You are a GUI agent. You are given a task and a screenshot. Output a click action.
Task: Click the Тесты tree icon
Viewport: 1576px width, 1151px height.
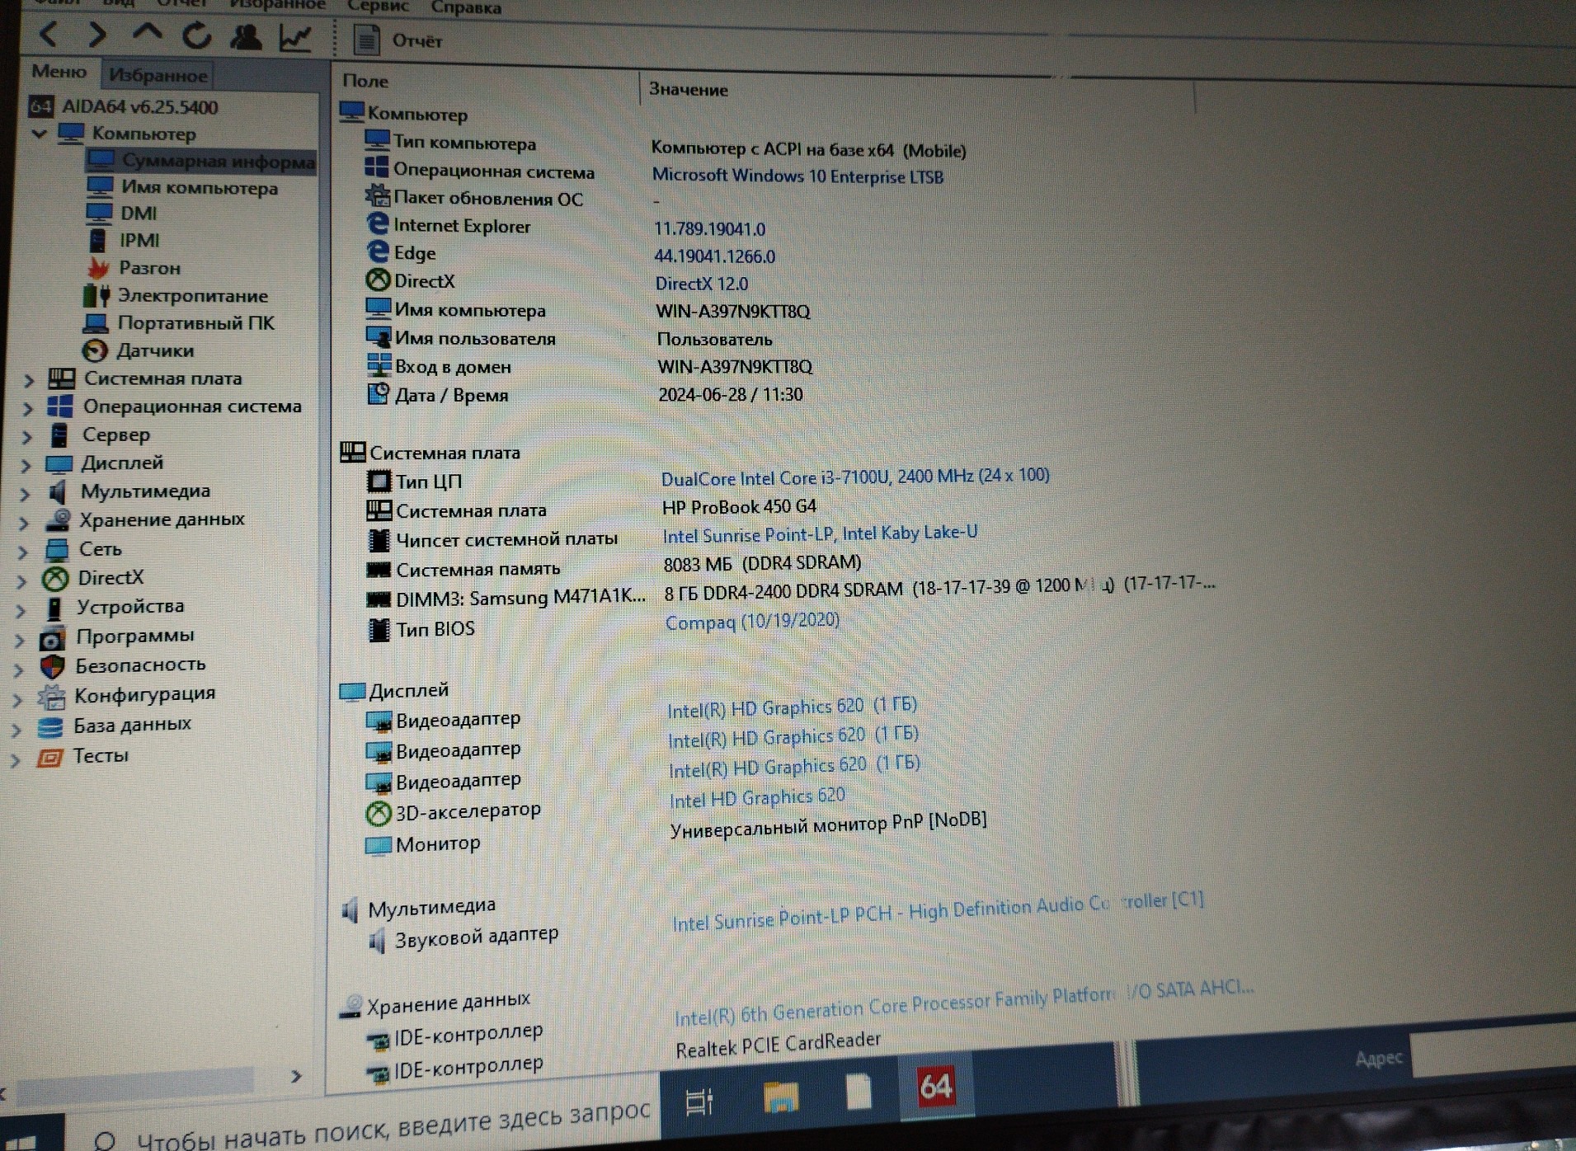click(x=49, y=757)
